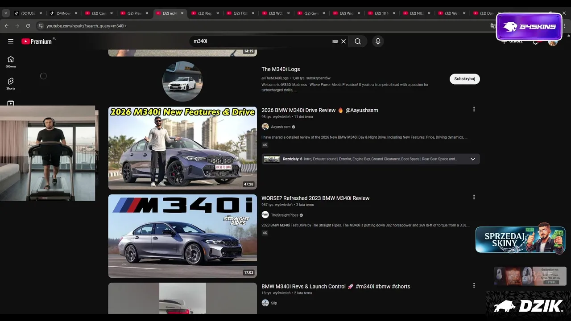Open more options for WORSE? Refreshed 2023 review
This screenshot has height=321, width=571.
[474, 197]
